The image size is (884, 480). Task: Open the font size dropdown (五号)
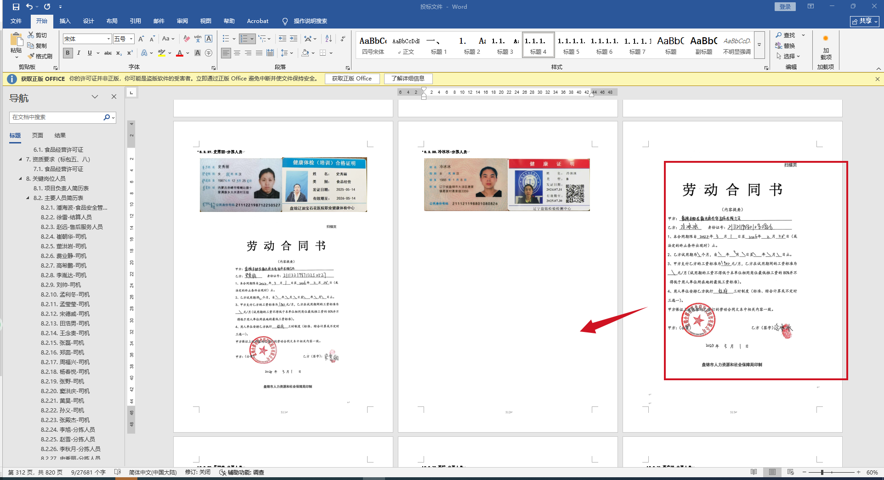[x=131, y=39]
